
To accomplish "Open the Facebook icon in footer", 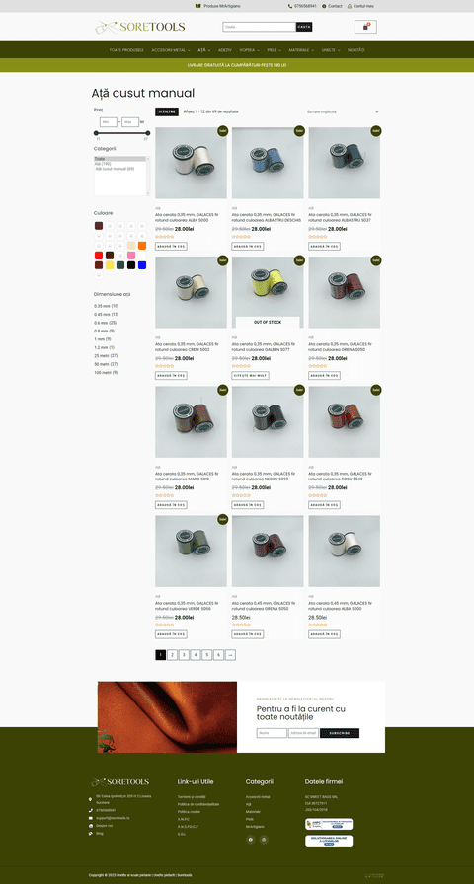I will pos(251,840).
